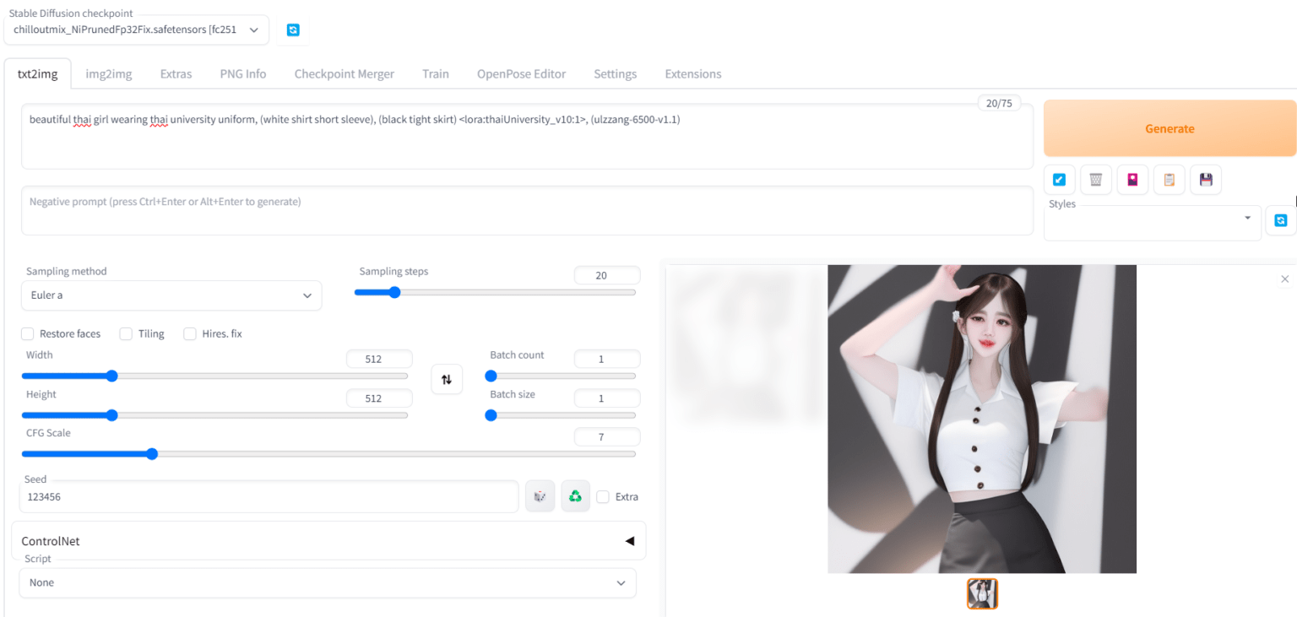The height and width of the screenshot is (617, 1297).
Task: Refresh styles list using the blue icon
Action: 1280,220
